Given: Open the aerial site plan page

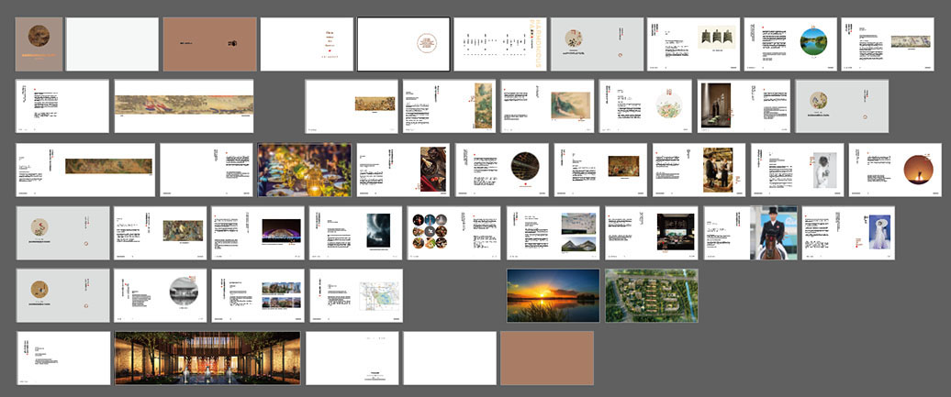Looking at the screenshot, I should coord(651,294).
